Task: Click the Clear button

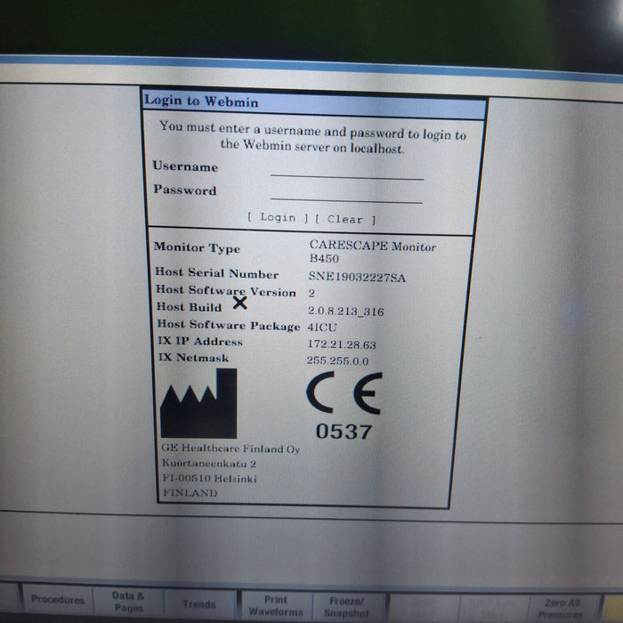Action: click(345, 219)
